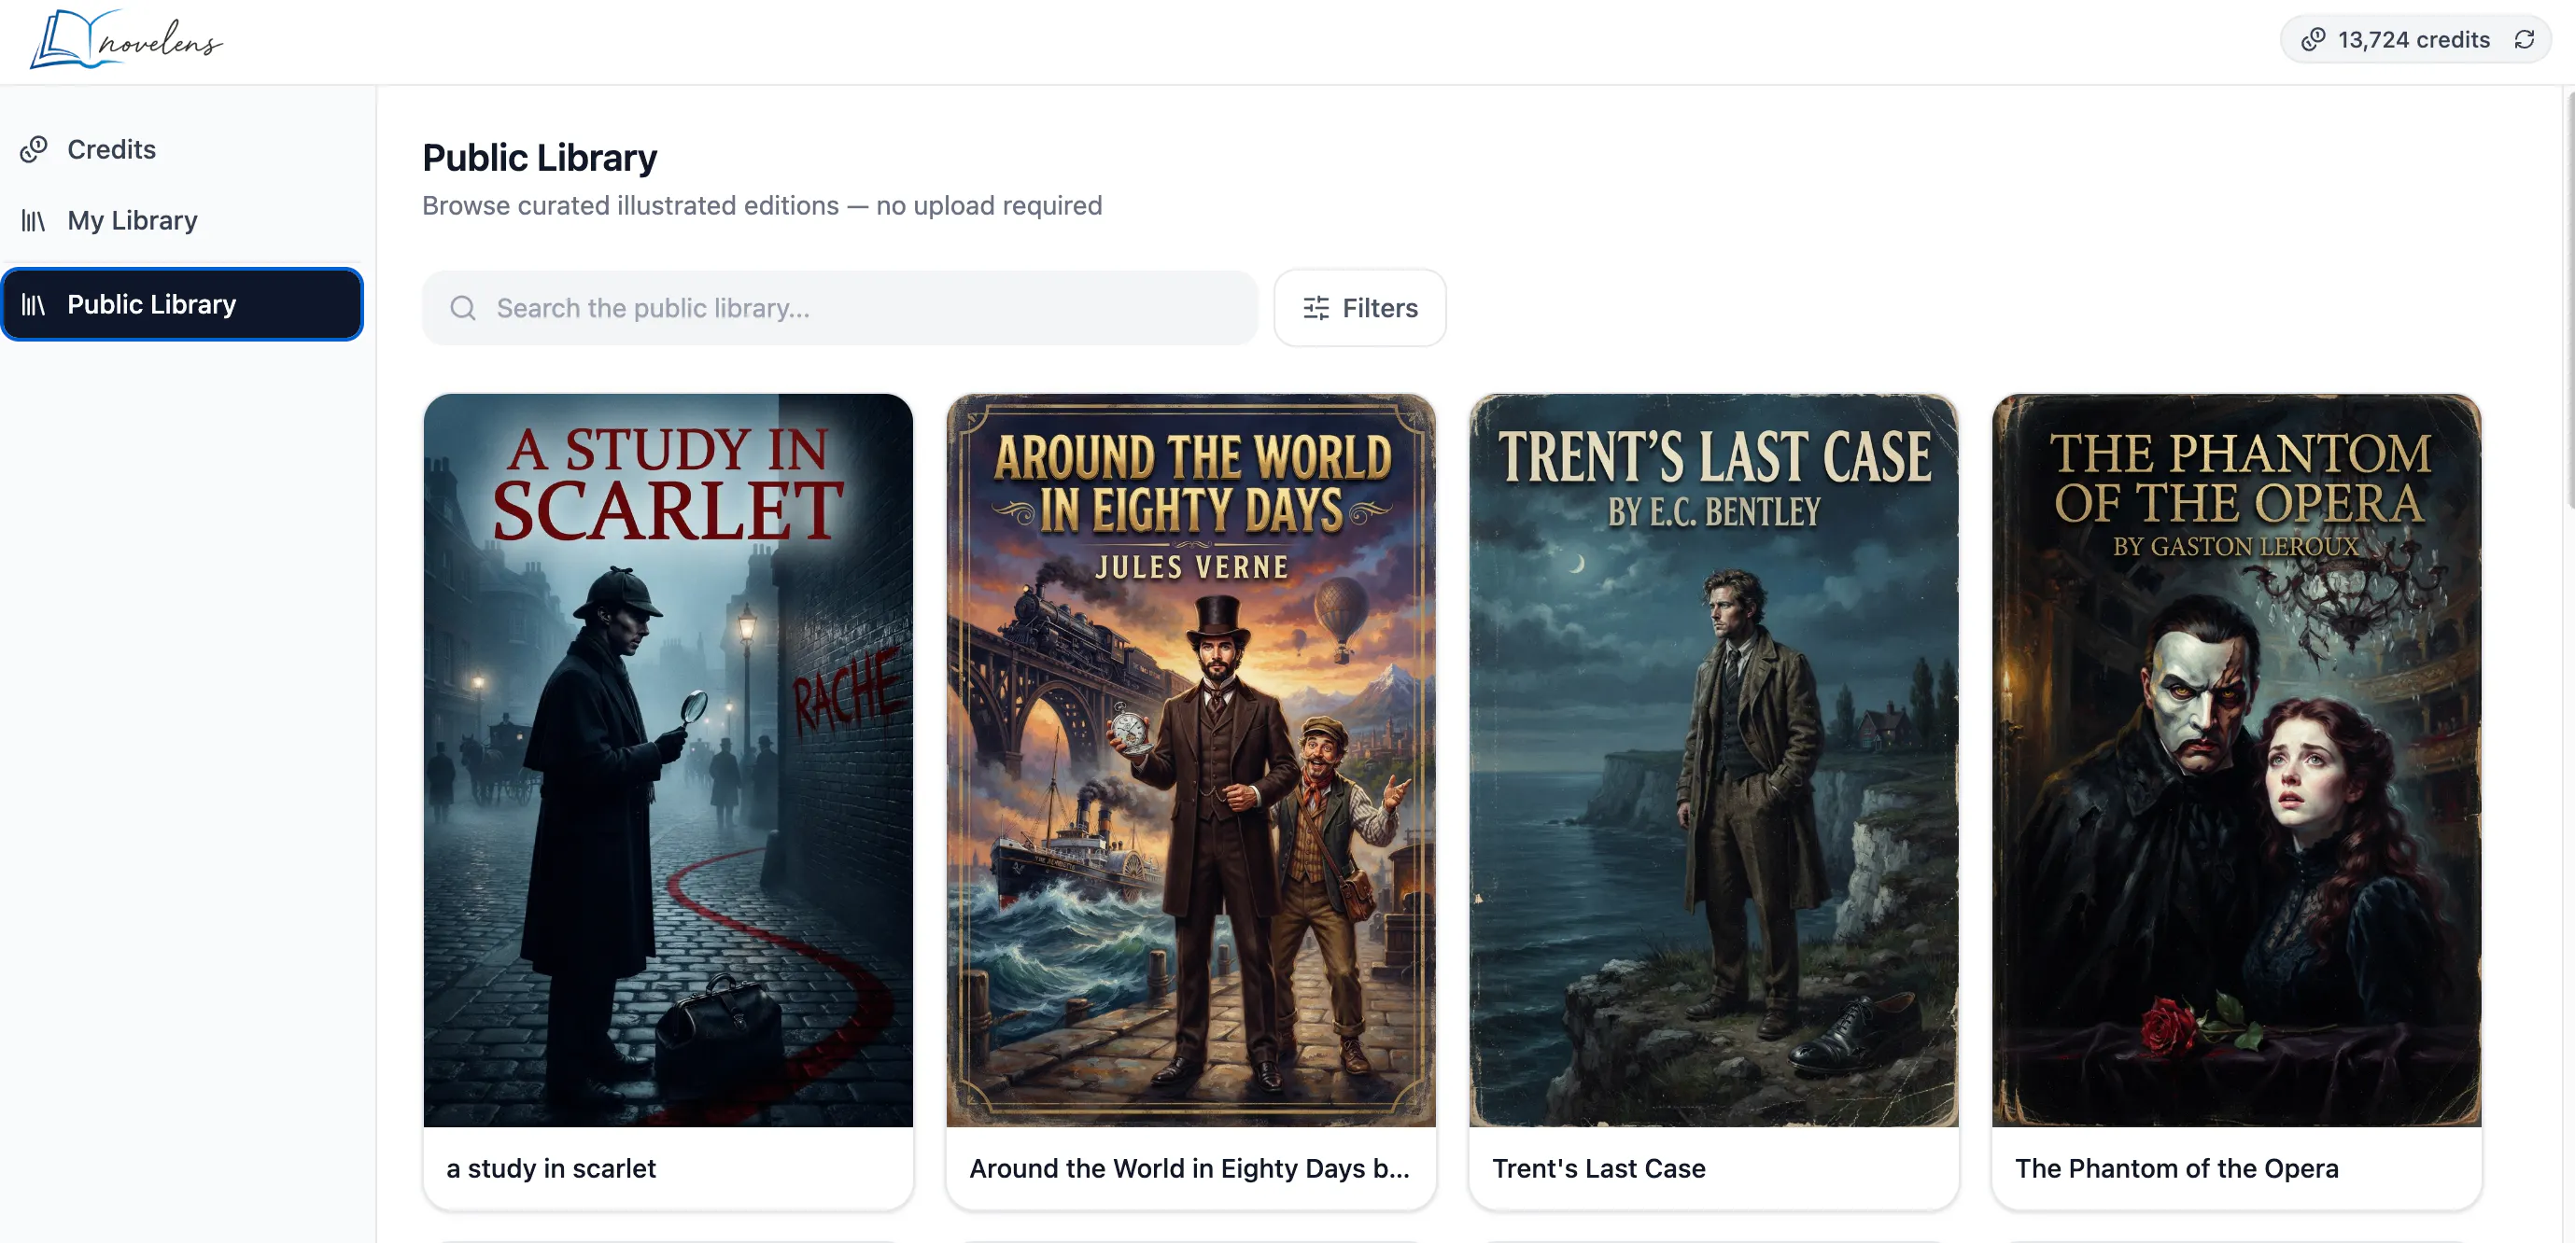This screenshot has height=1243, width=2575.
Task: Click the My Library books icon
Action: point(34,220)
